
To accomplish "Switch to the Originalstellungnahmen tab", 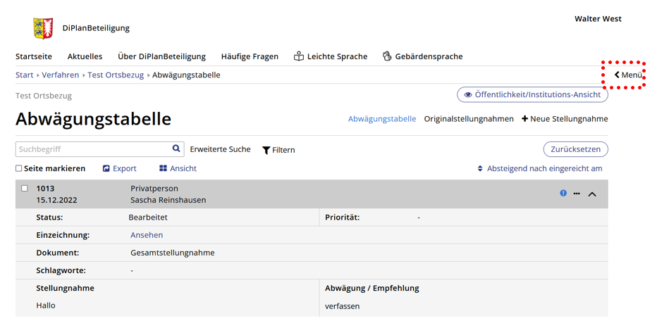I will (x=468, y=119).
